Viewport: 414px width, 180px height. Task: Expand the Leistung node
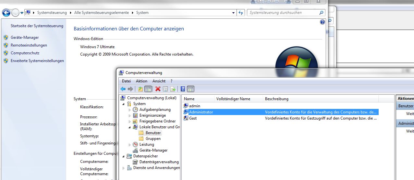130,145
